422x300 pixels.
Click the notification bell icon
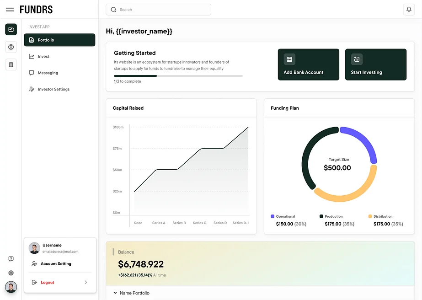[409, 10]
